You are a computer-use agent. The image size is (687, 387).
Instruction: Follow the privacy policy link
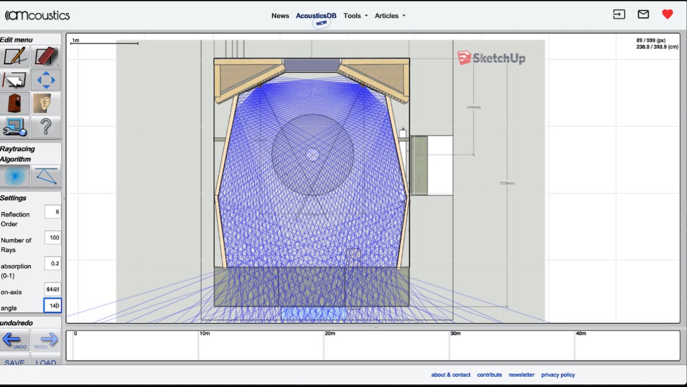(x=558, y=375)
